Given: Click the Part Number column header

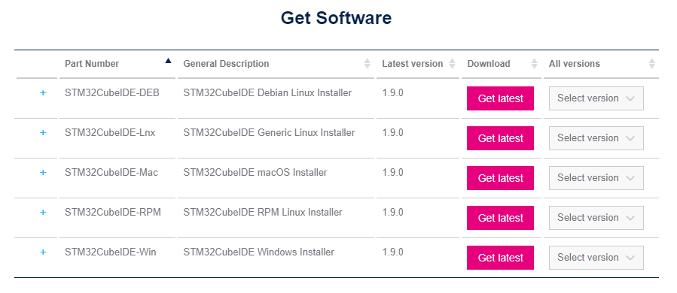Looking at the screenshot, I should point(92,64).
